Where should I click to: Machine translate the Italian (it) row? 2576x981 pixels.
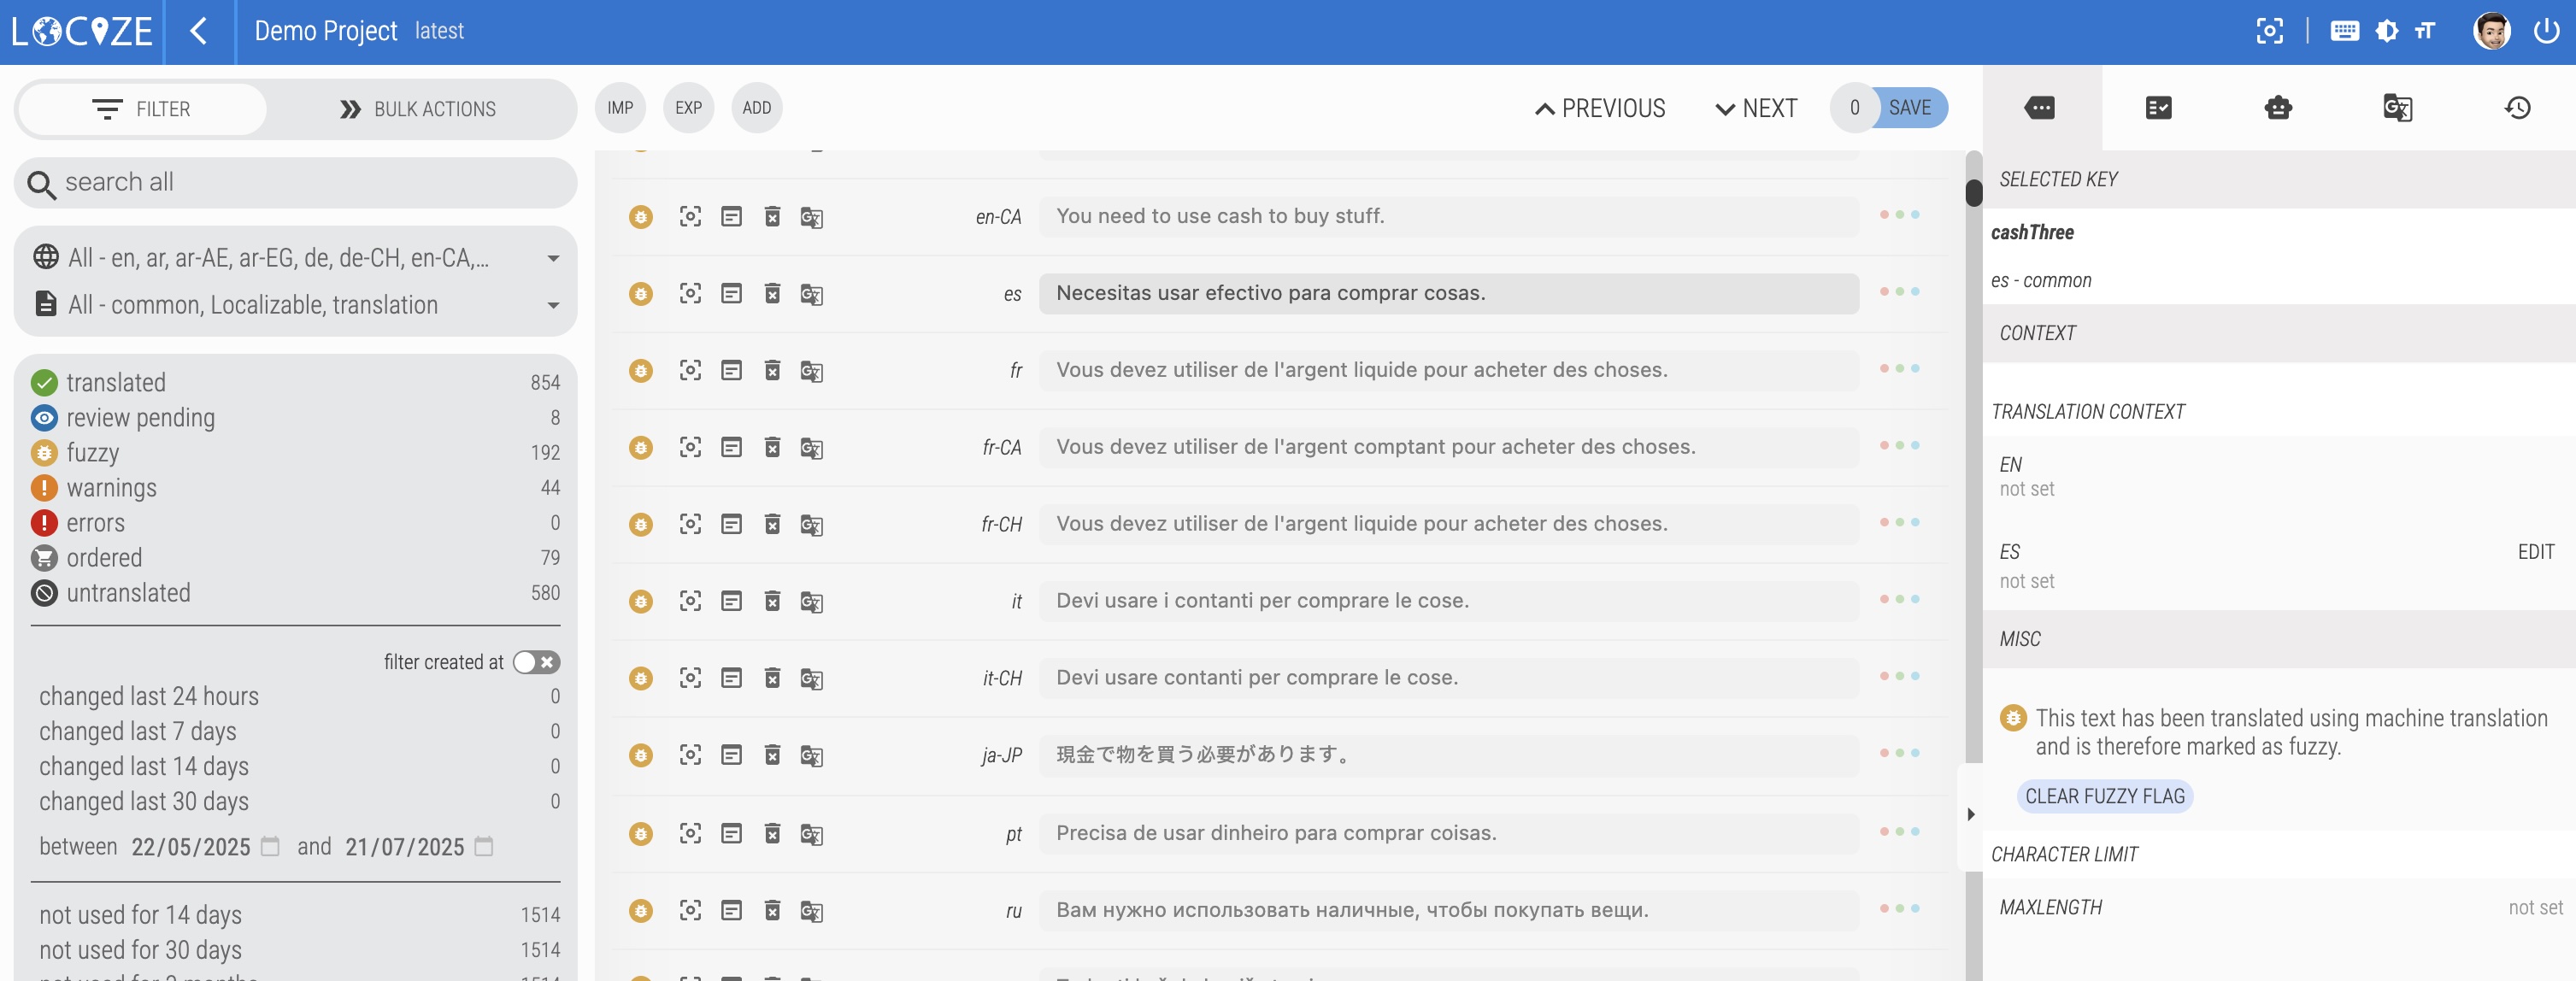[x=811, y=601]
